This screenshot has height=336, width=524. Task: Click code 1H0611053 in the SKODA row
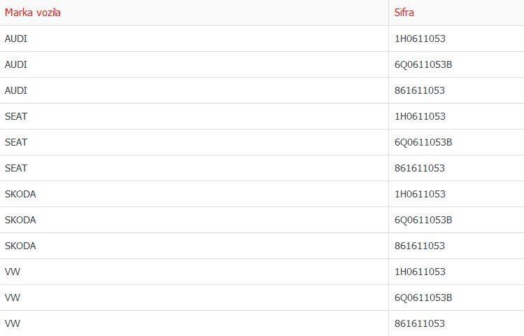(420, 194)
